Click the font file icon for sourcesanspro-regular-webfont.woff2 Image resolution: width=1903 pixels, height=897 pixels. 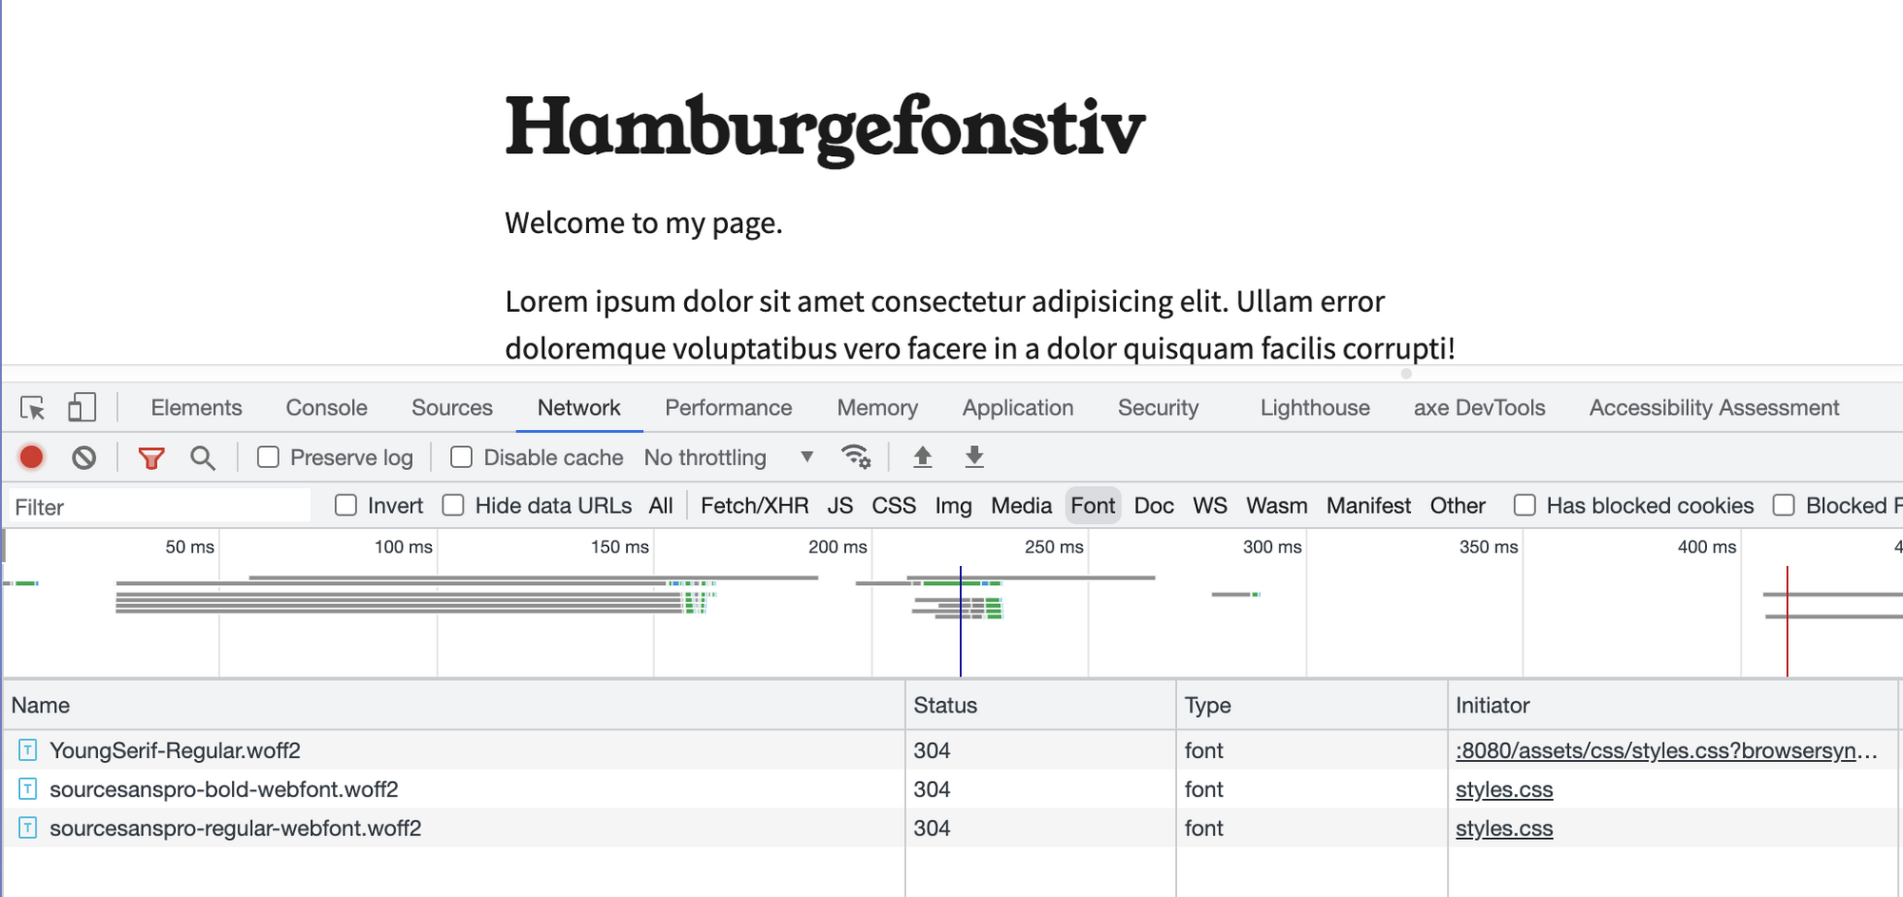point(29,829)
